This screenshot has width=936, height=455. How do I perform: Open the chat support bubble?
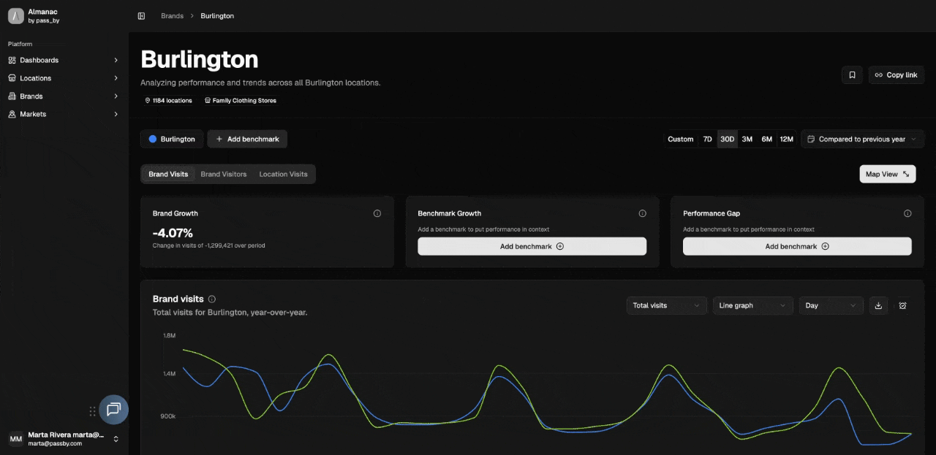[x=113, y=410]
